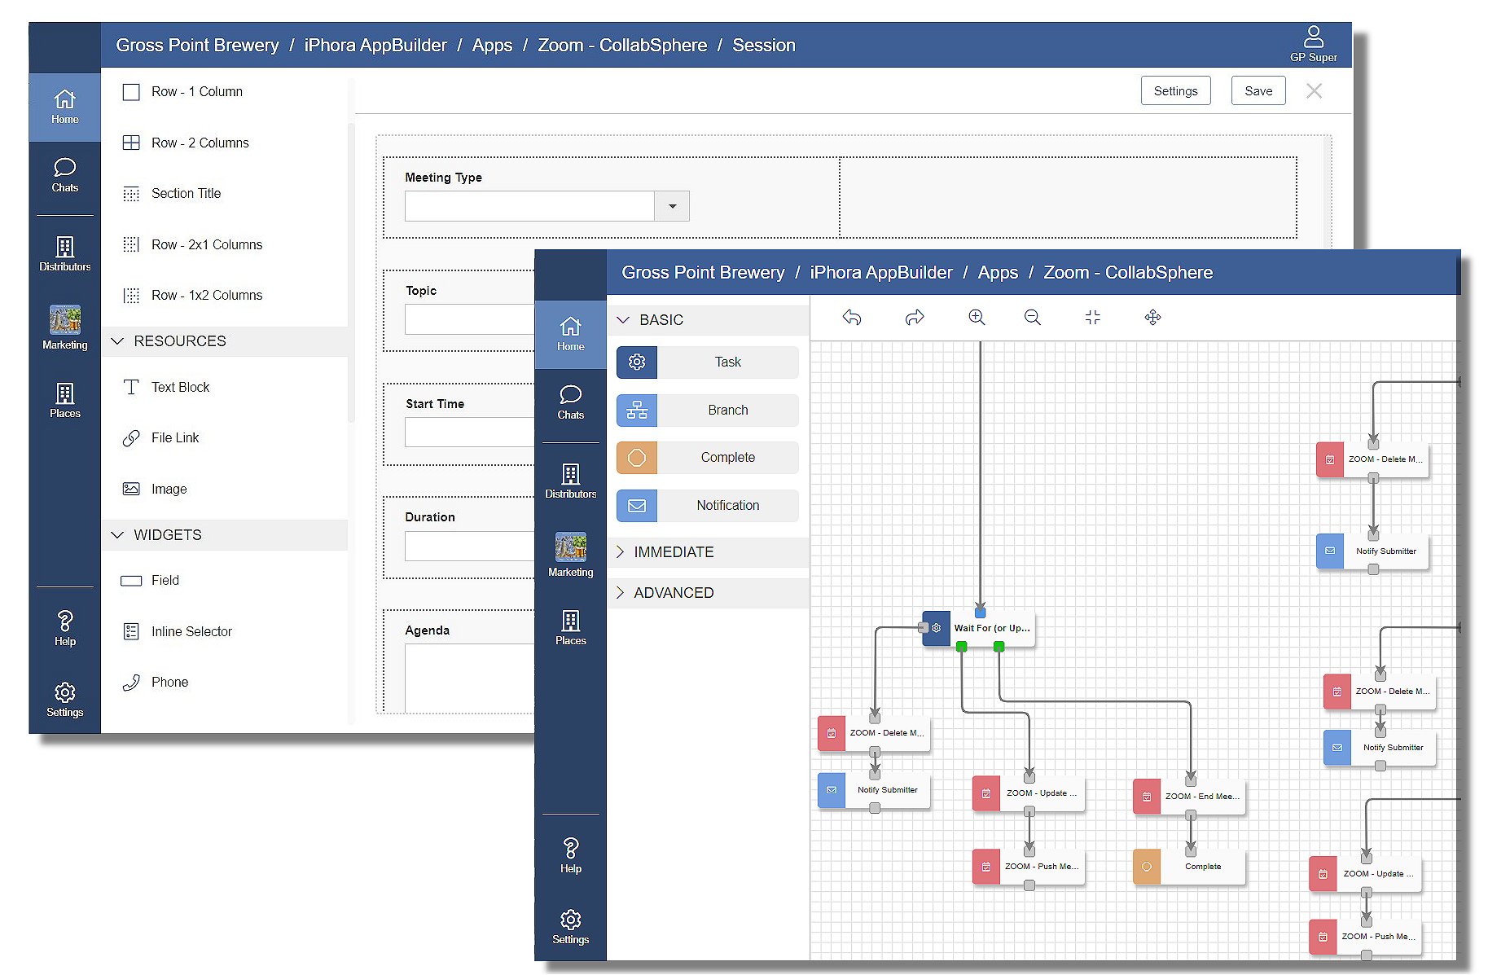Choose the orange Complete node icon

637,458
